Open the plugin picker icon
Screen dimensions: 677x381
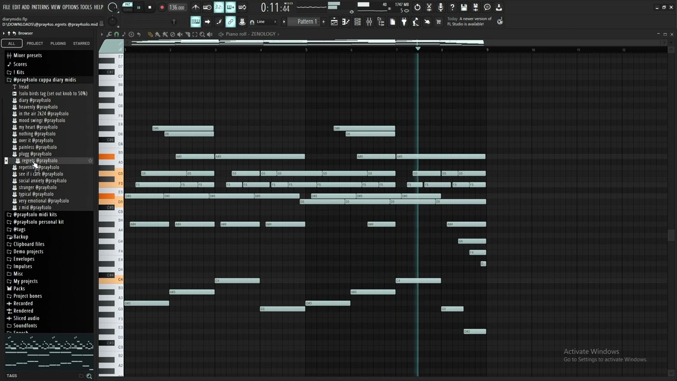404,22
